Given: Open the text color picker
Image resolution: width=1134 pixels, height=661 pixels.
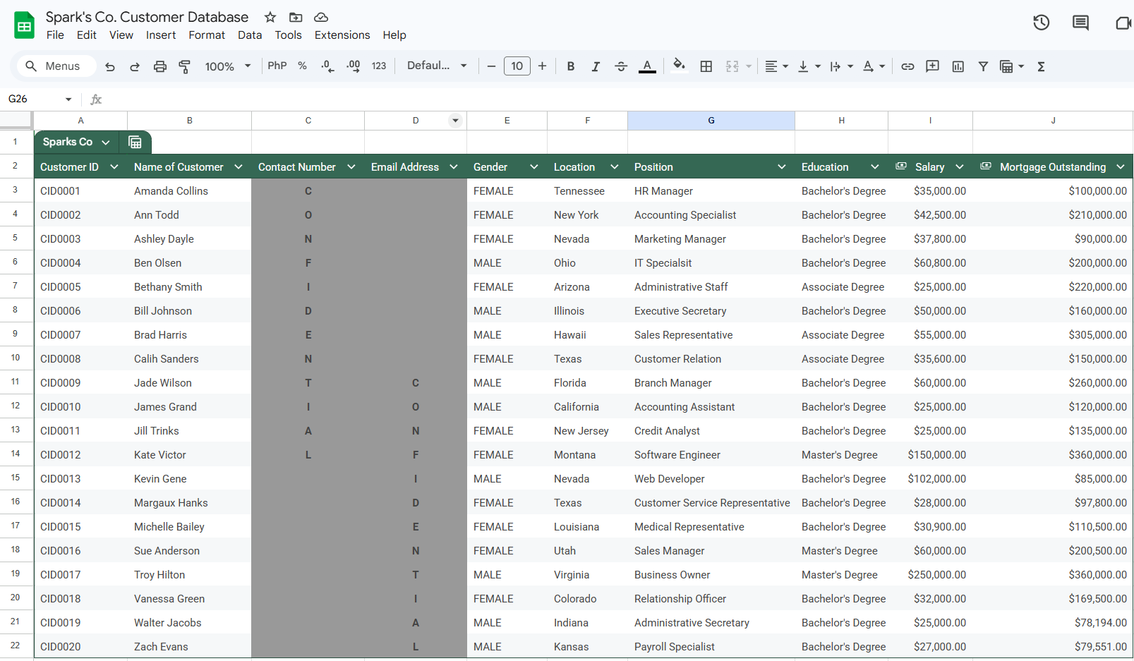Looking at the screenshot, I should (647, 66).
